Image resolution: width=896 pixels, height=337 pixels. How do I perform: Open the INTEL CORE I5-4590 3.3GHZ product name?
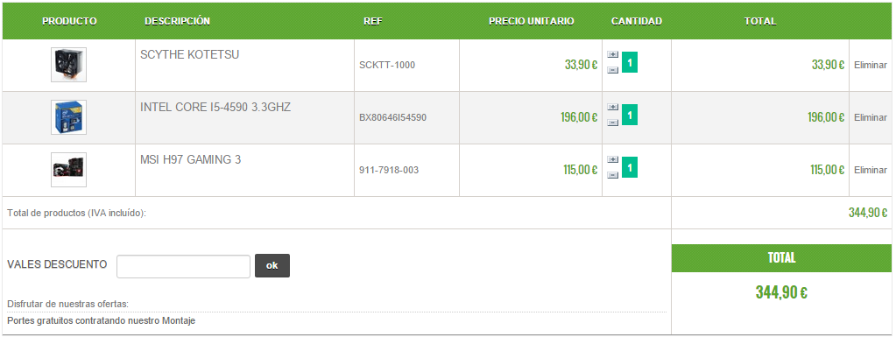click(215, 108)
